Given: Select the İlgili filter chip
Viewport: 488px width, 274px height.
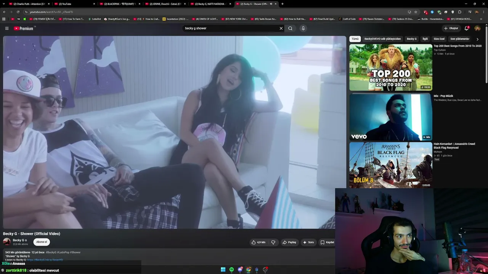Looking at the screenshot, I should (425, 39).
